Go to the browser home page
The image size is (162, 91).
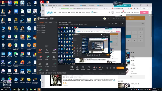coord(55,8)
